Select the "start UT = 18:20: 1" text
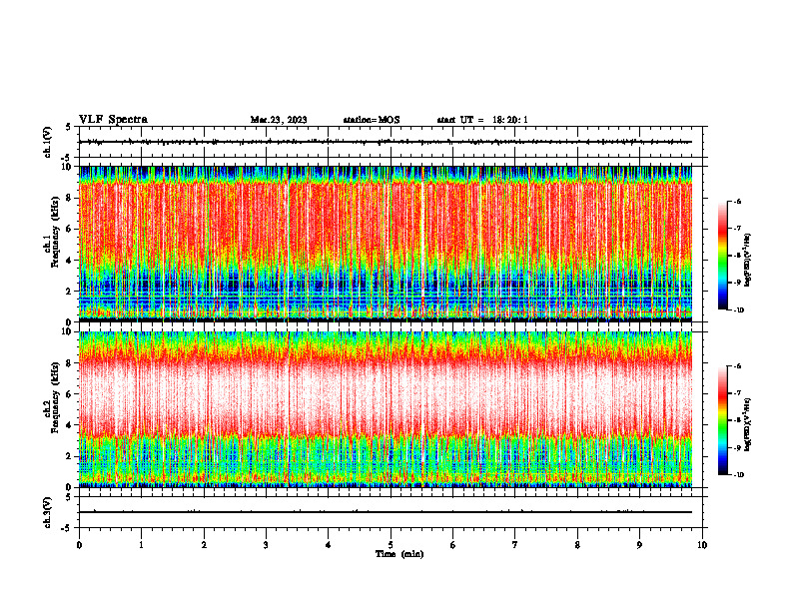The height and width of the screenshot is (611, 791). (x=482, y=120)
